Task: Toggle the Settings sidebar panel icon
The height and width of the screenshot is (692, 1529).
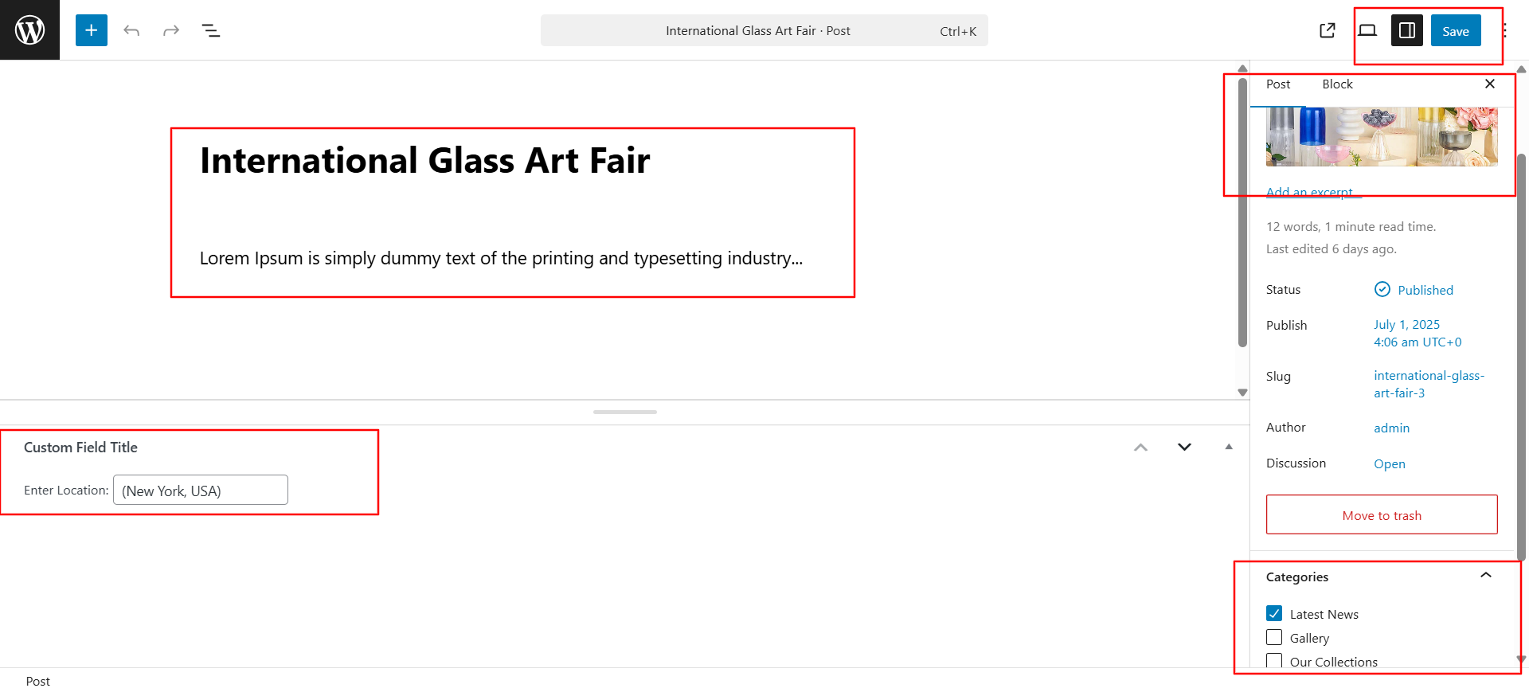Action: coord(1407,30)
